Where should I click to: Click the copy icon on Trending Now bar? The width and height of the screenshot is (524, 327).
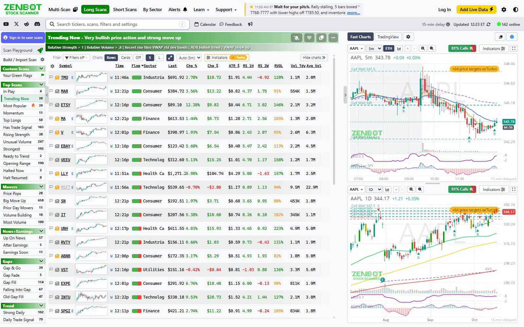coord(321,38)
